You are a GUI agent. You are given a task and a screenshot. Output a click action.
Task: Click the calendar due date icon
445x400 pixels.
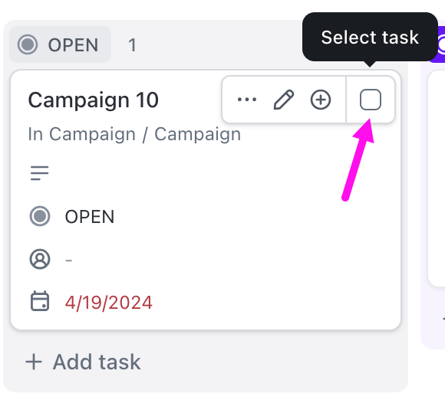tap(40, 301)
